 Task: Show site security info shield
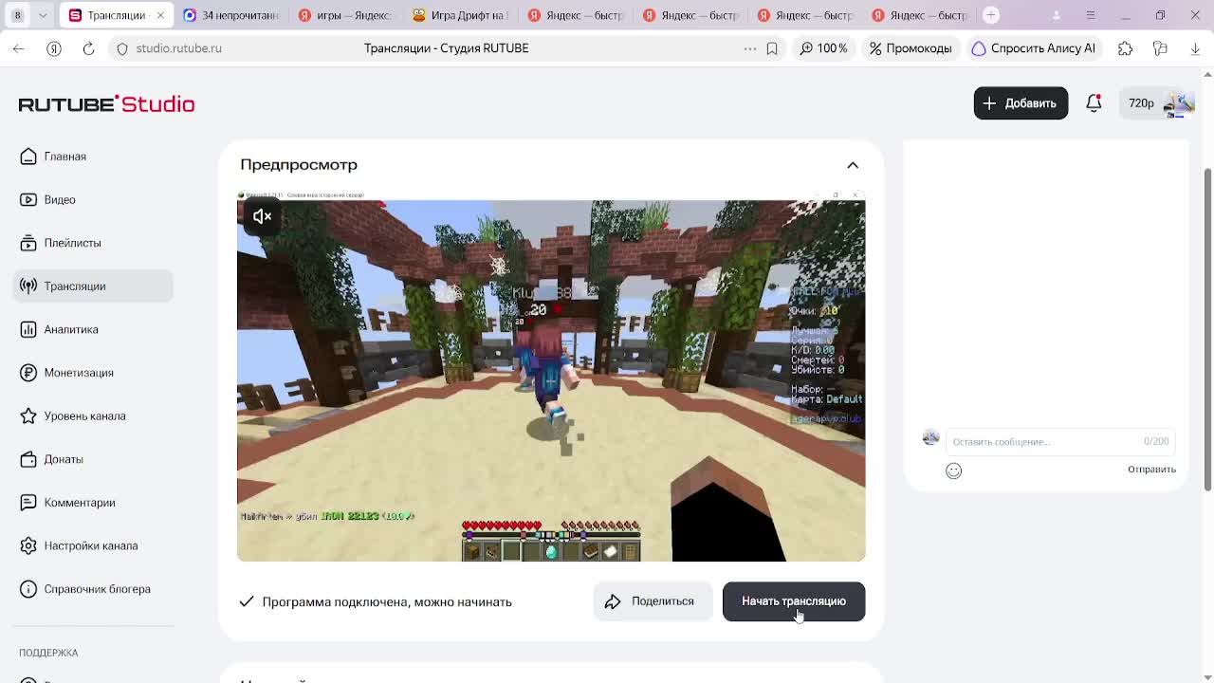click(x=122, y=48)
